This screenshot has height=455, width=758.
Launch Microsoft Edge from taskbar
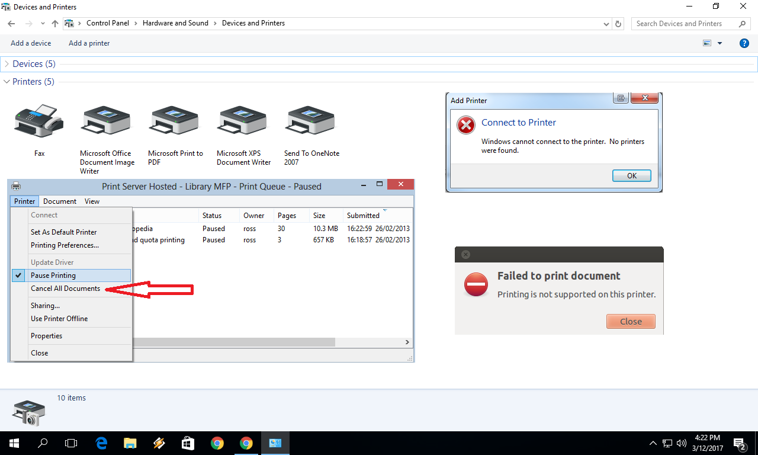101,443
